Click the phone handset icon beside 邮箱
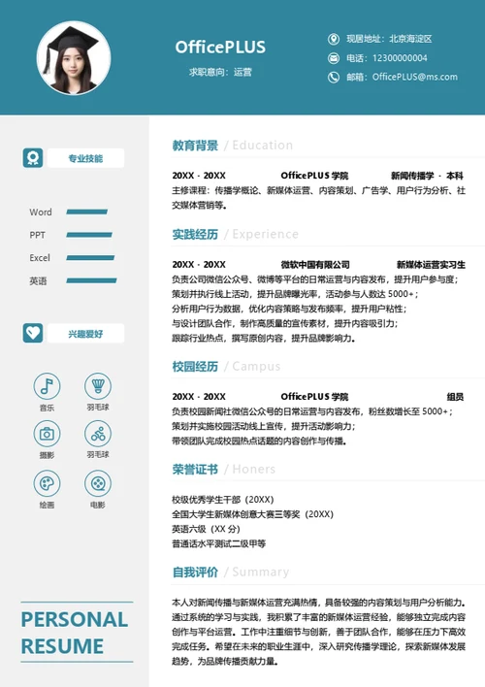 [x=334, y=77]
